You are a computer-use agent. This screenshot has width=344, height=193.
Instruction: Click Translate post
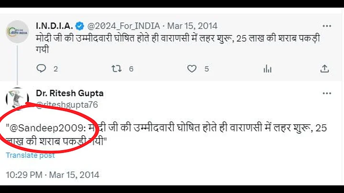pyautogui.click(x=30, y=155)
